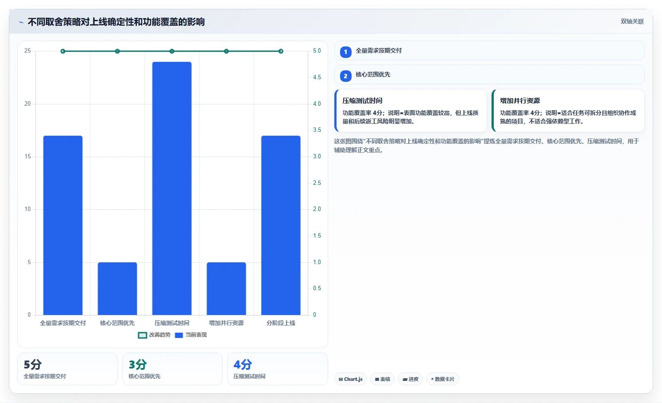The height and width of the screenshot is (403, 662).
Task: Click text 功能覆盖率 4分 in 增加并行资源 card
Action: 521,113
